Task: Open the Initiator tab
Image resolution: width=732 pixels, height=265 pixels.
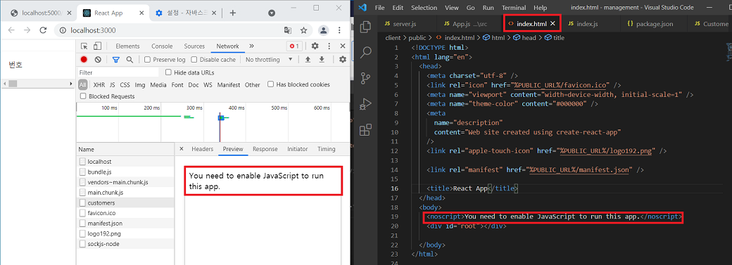Action: tap(297, 149)
